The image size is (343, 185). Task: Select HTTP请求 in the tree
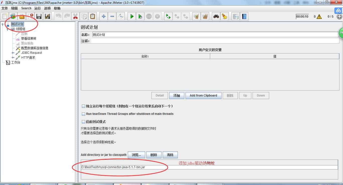[x=28, y=58]
